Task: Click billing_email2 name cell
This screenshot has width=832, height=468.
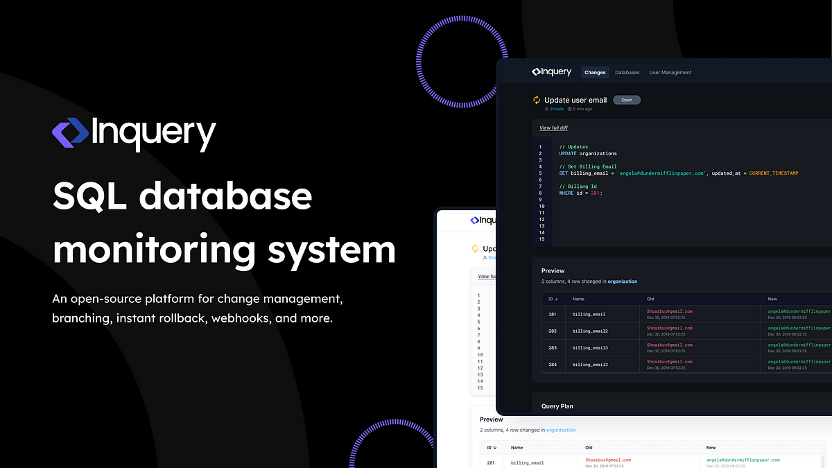Action: [x=590, y=331]
